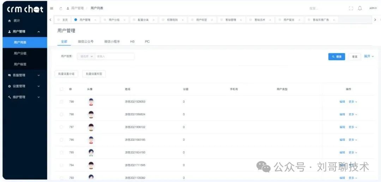Expand the 维护管理 sidebar menu group

tap(25, 97)
